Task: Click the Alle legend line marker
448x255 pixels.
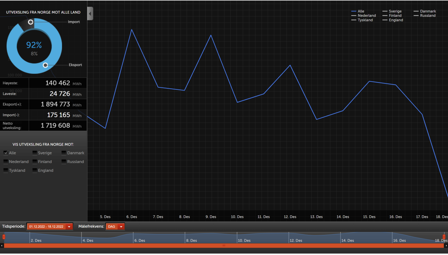Action: point(353,12)
